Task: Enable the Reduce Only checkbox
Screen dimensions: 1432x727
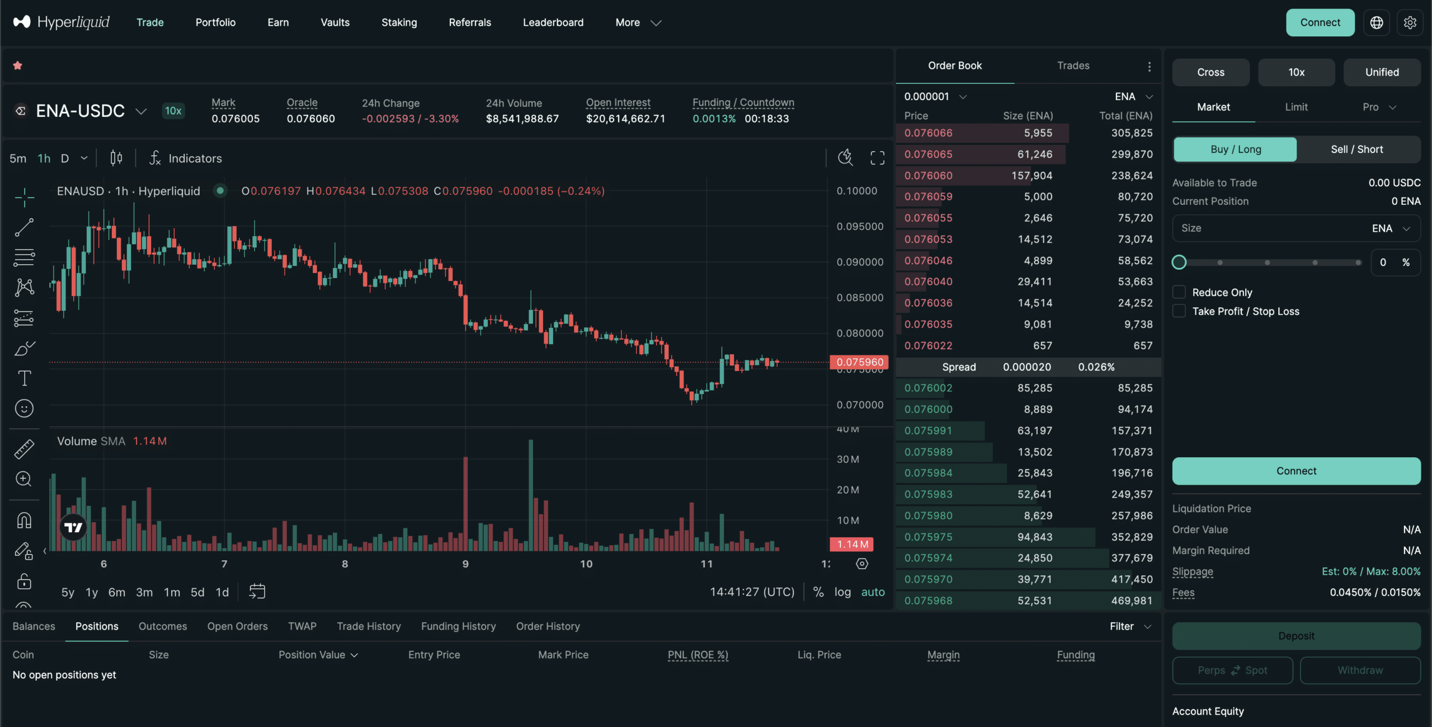Action: (x=1179, y=292)
